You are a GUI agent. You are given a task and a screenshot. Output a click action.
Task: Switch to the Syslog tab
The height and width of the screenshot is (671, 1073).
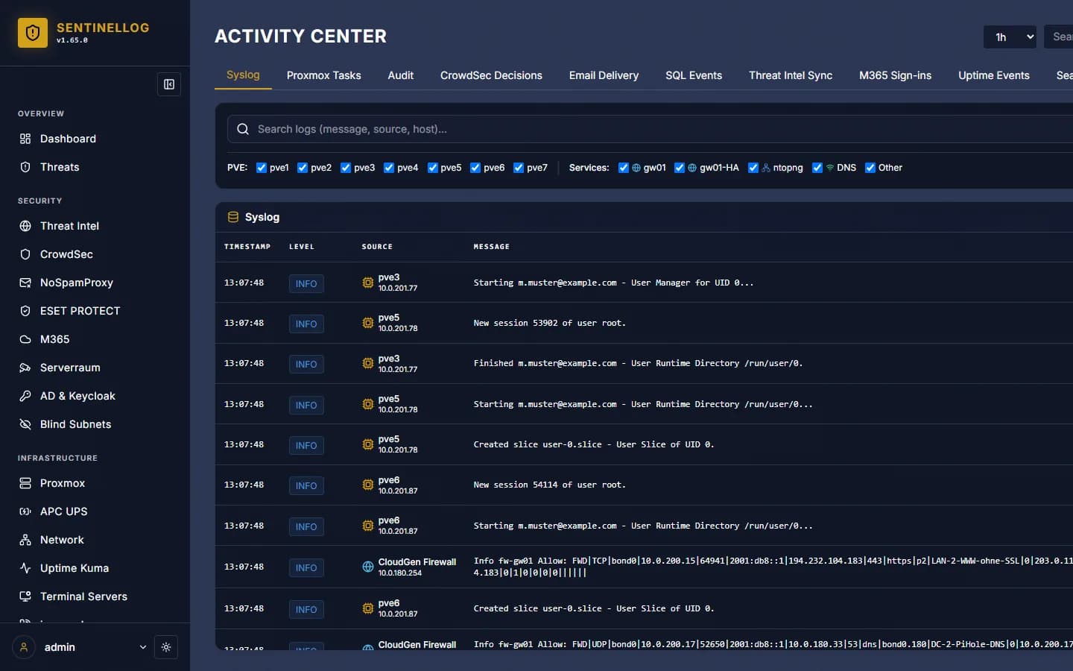(x=243, y=75)
